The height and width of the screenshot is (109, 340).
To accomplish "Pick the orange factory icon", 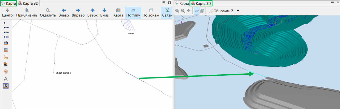I will point(6,57).
